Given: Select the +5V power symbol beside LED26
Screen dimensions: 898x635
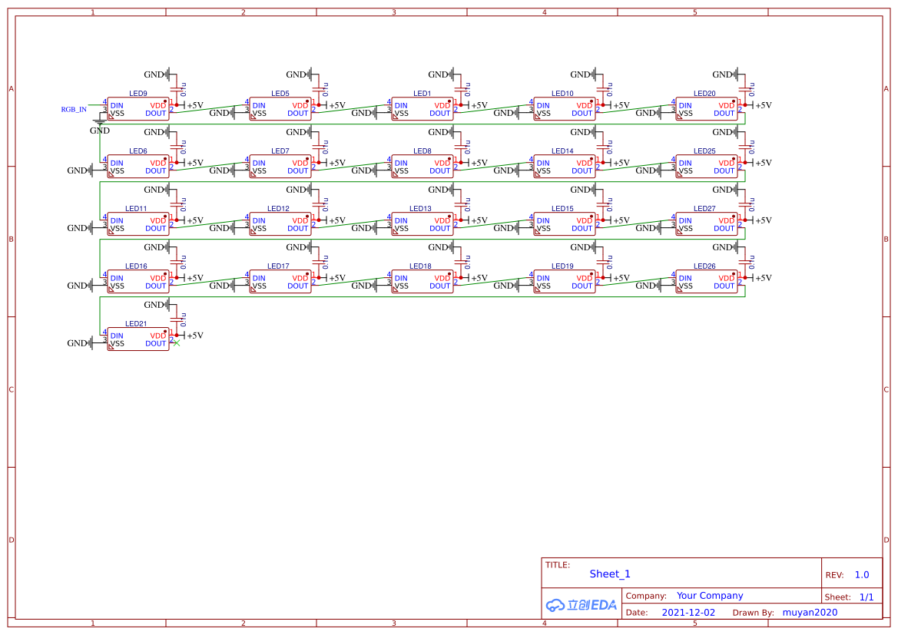Looking at the screenshot, I should coord(760,278).
